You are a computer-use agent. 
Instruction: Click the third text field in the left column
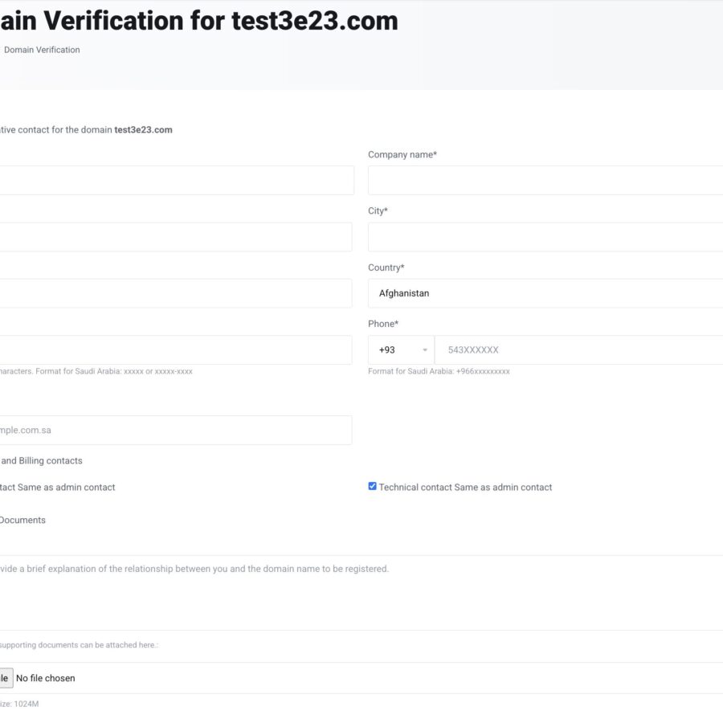point(177,292)
